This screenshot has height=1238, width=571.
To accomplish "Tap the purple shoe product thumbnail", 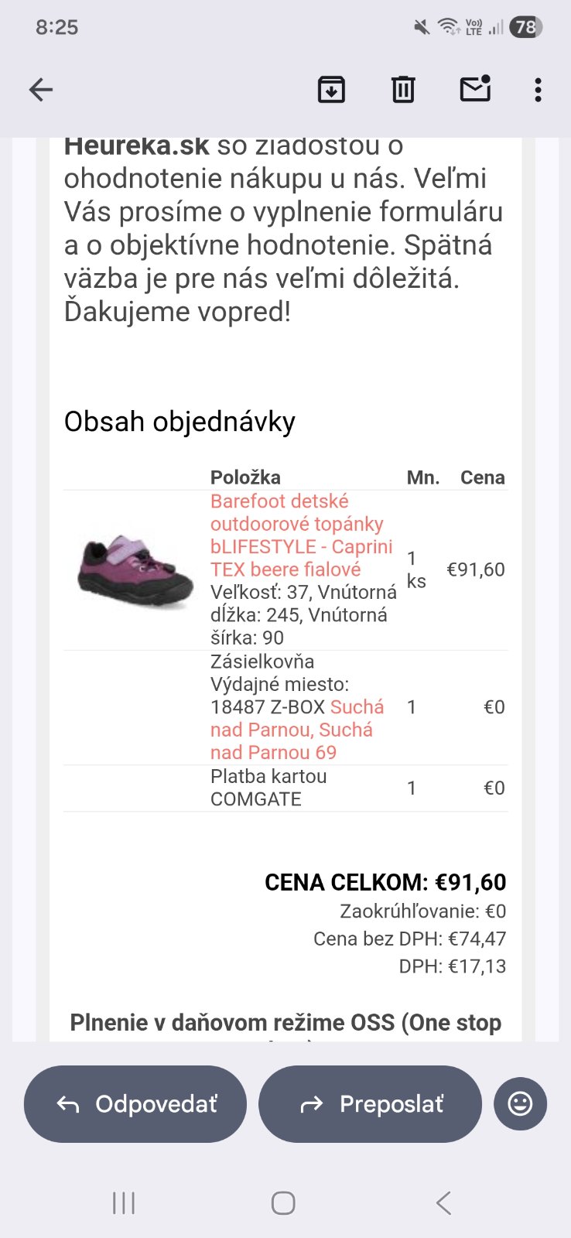I will point(135,570).
